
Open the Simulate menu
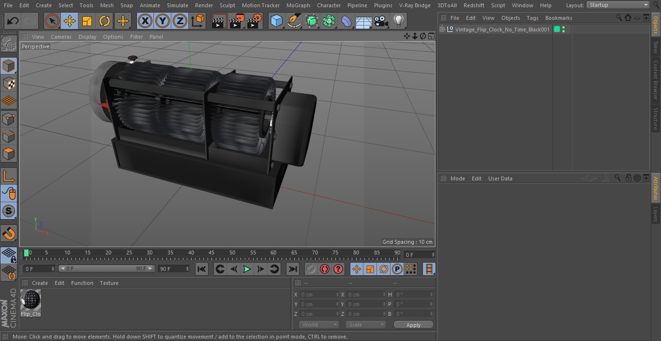(177, 5)
